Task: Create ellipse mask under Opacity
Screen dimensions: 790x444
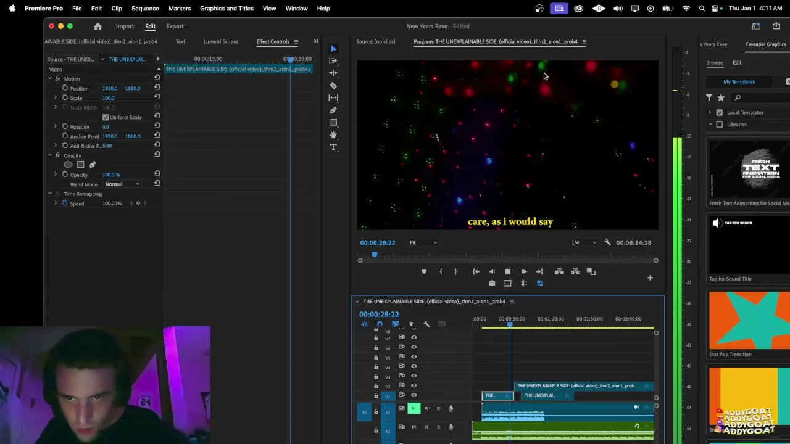Action: tap(68, 165)
